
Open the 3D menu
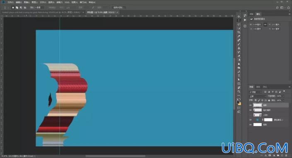pos(67,2)
